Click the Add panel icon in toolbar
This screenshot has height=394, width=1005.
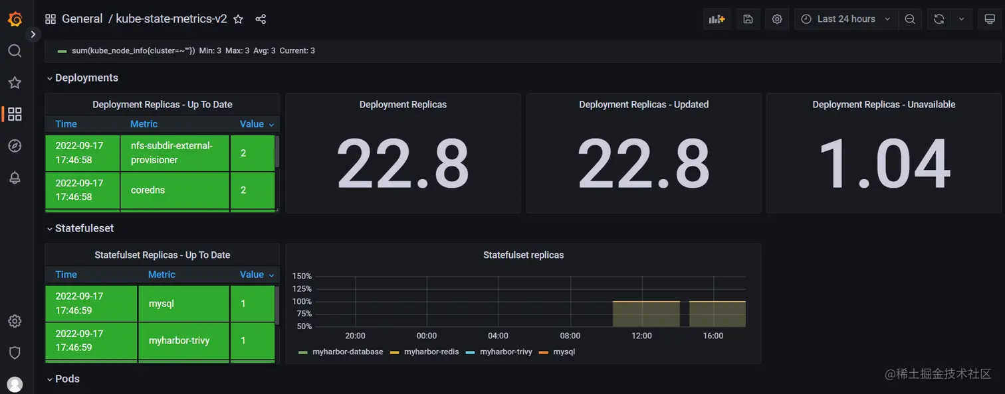coord(717,19)
